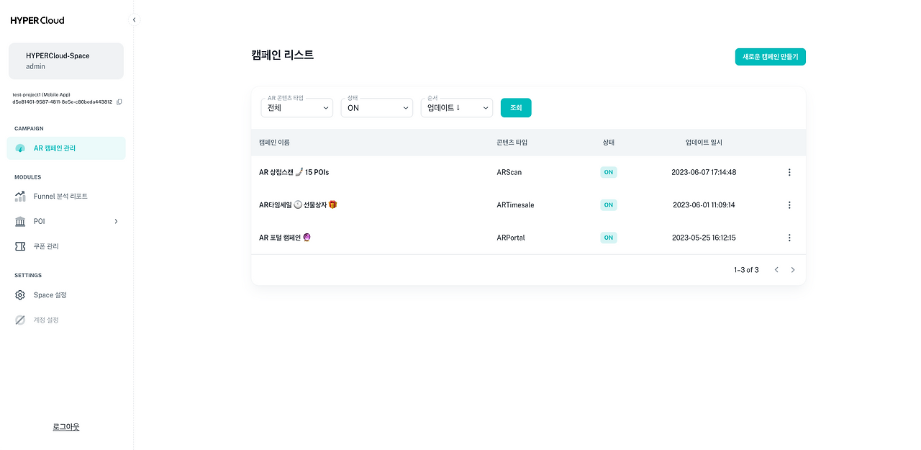921x450 pixels.
Task: Open the 상태 filter dropdown
Action: click(x=376, y=107)
